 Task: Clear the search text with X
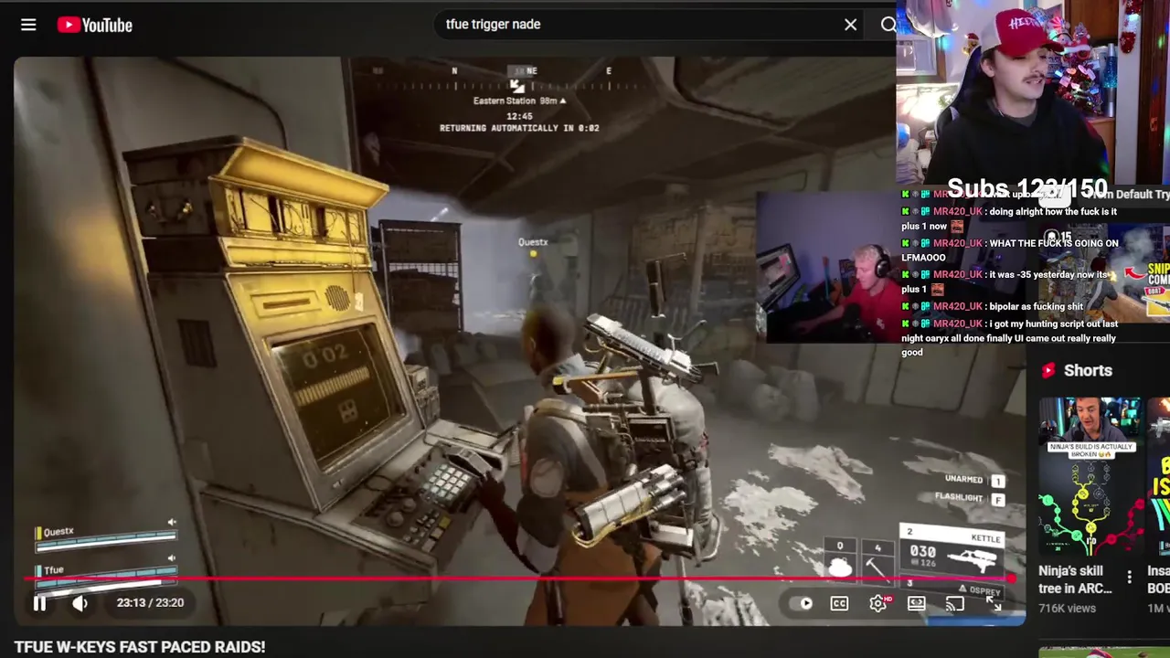click(850, 25)
